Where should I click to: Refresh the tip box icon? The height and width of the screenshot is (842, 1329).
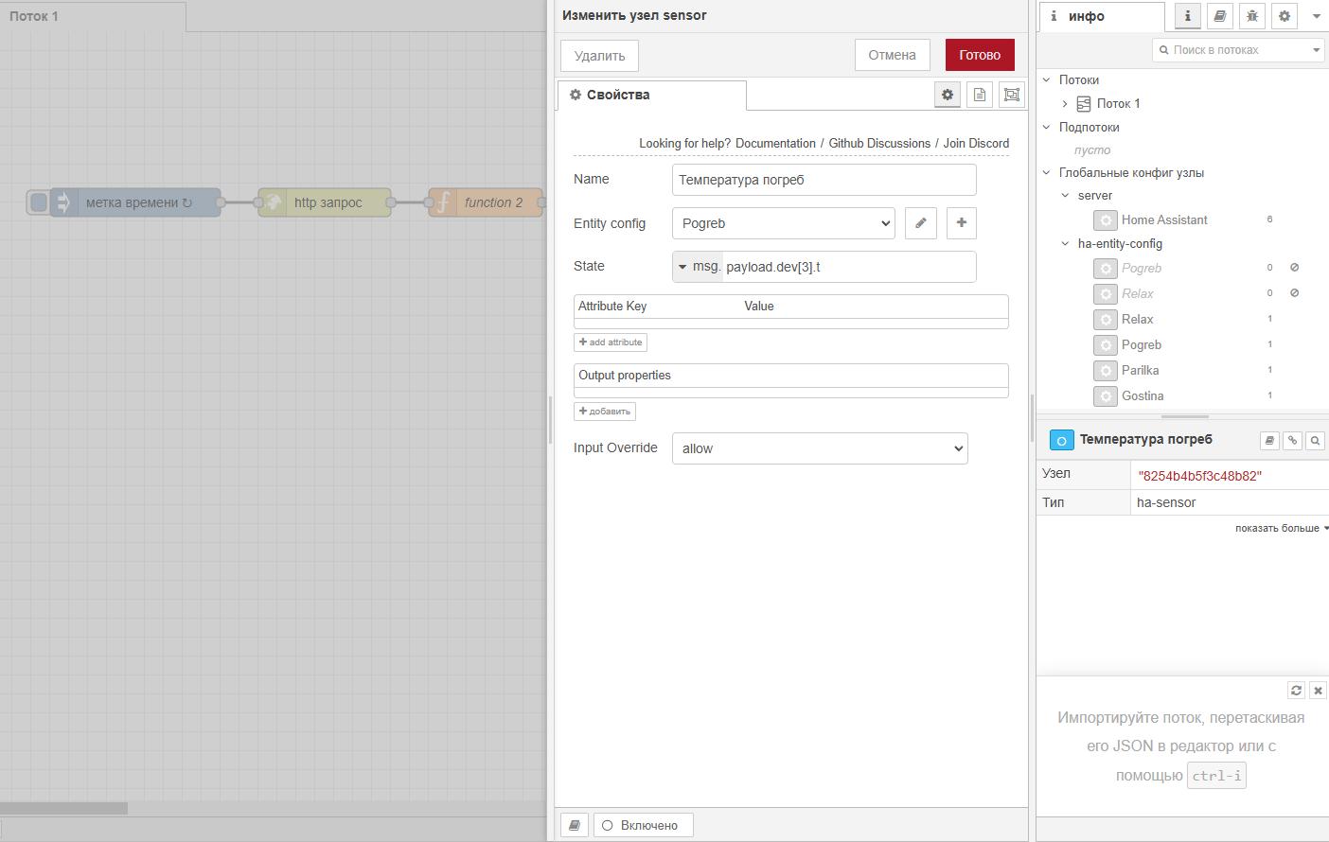coord(1296,691)
